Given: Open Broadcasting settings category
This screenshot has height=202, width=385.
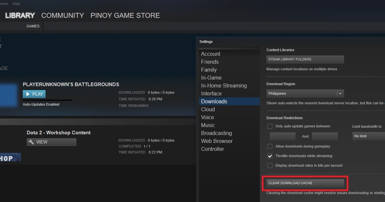Looking at the screenshot, I should click(229, 133).
